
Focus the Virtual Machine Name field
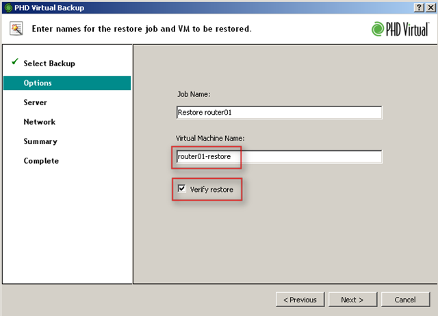(278, 157)
